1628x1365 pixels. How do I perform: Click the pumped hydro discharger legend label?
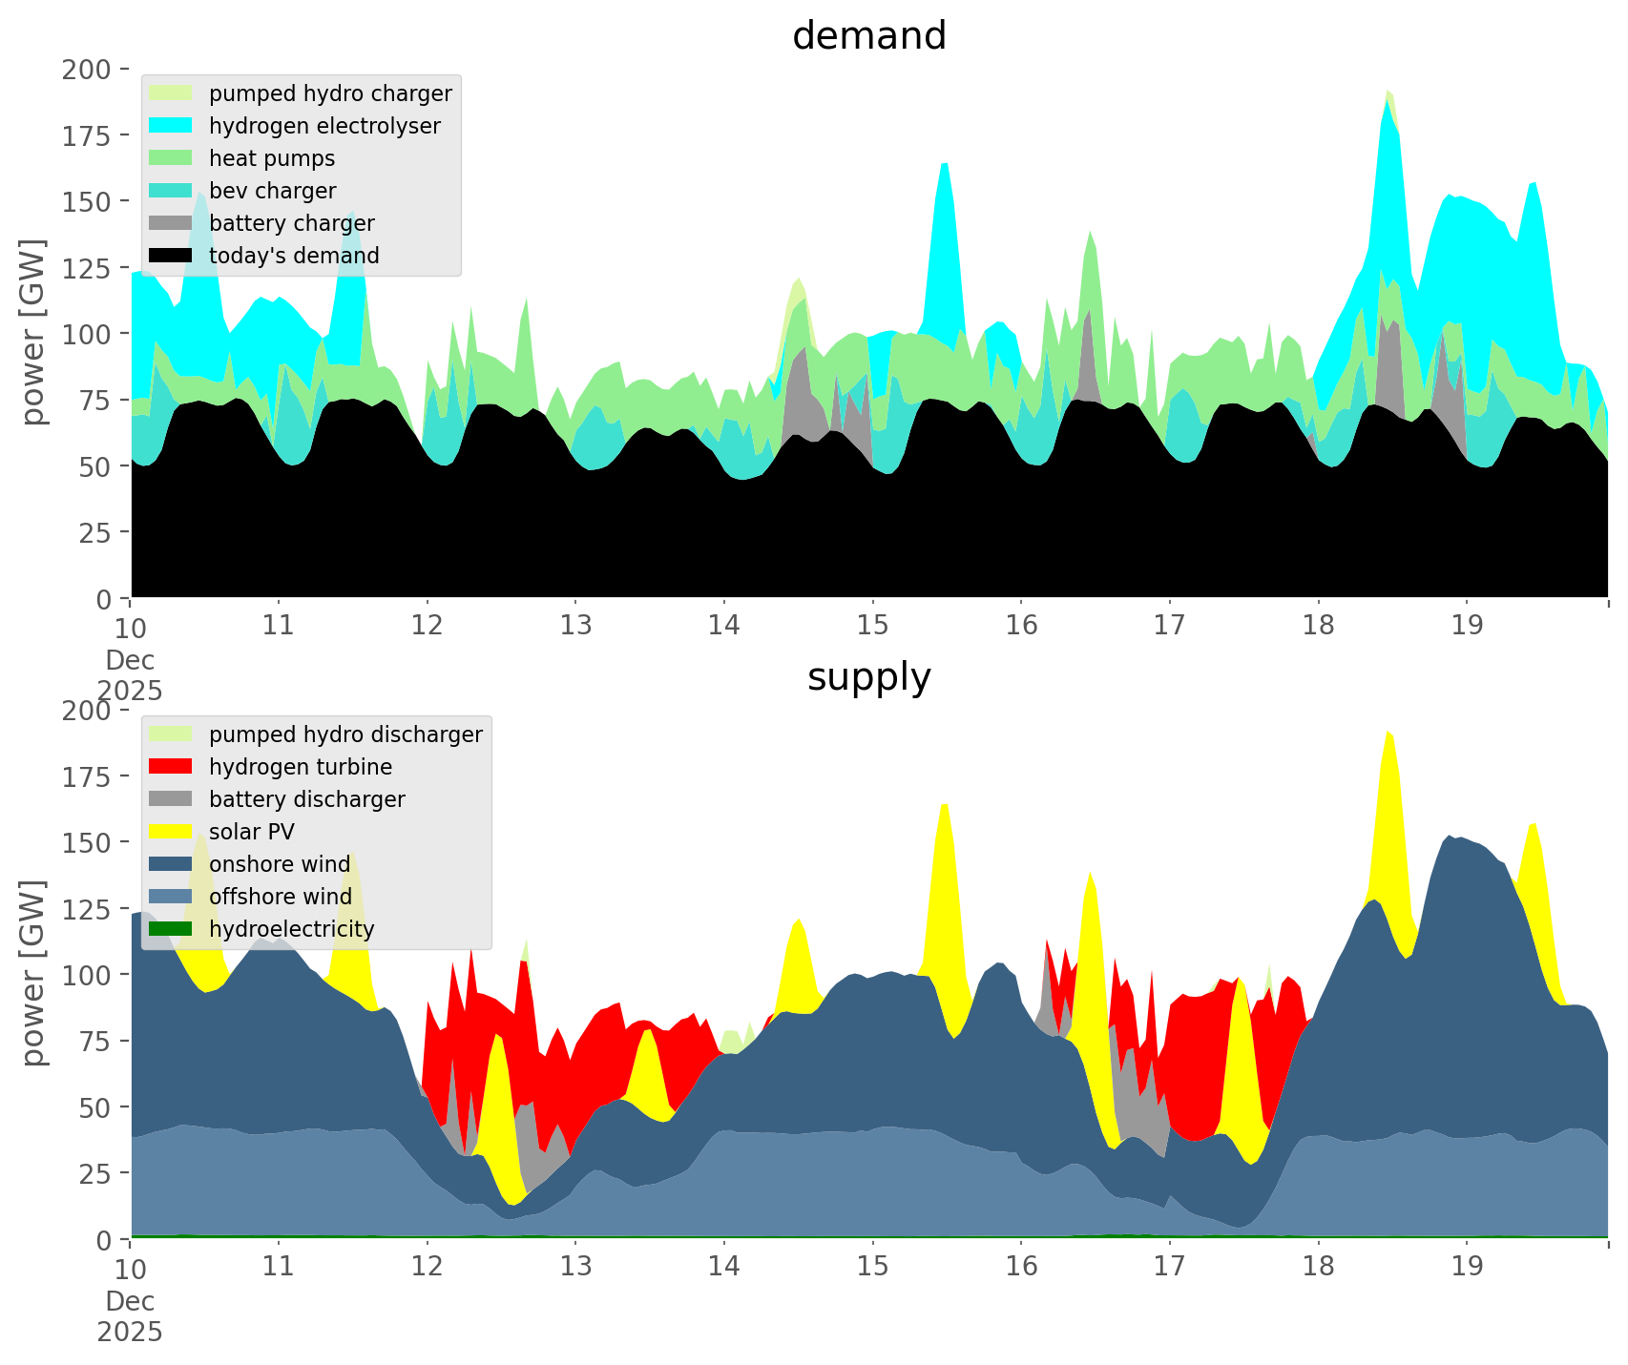pos(345,734)
